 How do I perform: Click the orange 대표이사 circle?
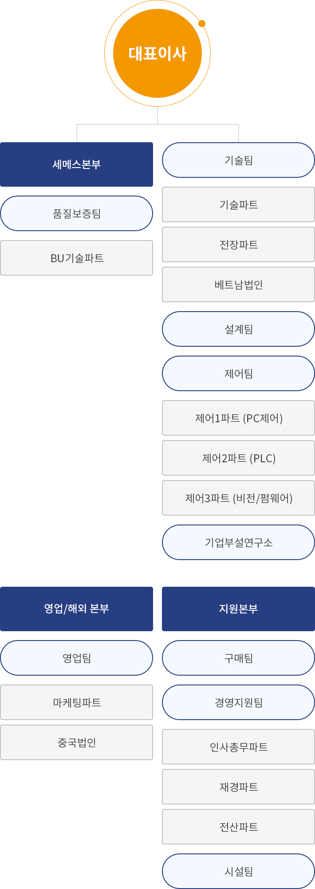(157, 53)
